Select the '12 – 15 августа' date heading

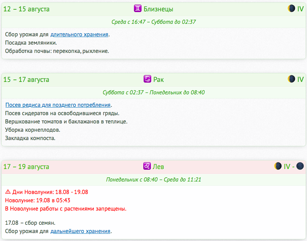[x=26, y=9]
